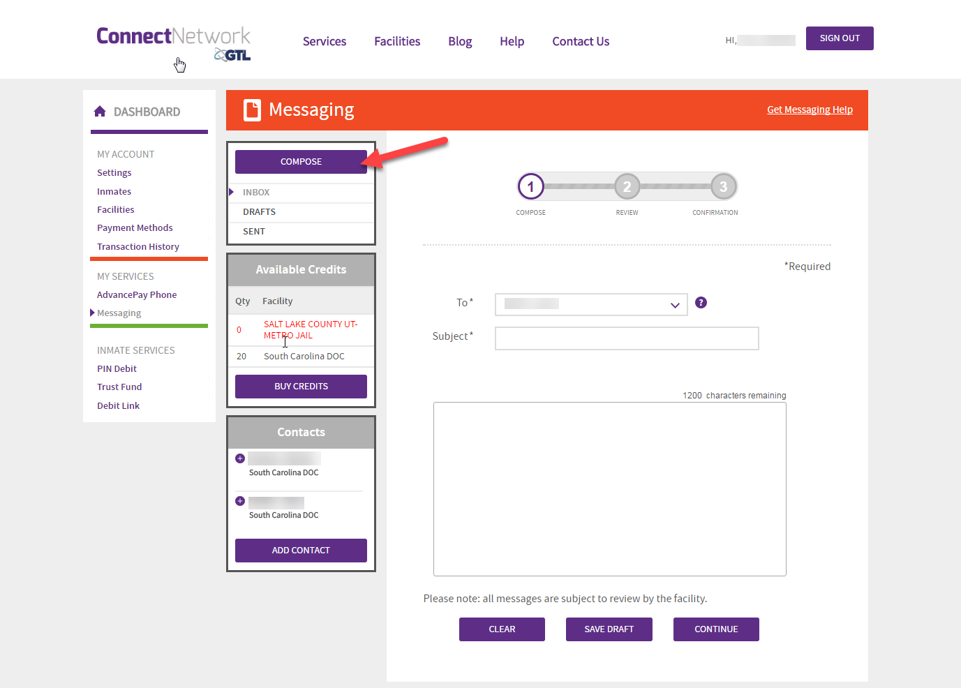
Task: Open the To recipient dropdown
Action: coord(591,304)
